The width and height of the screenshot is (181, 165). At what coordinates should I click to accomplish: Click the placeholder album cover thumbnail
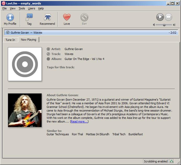point(25,64)
